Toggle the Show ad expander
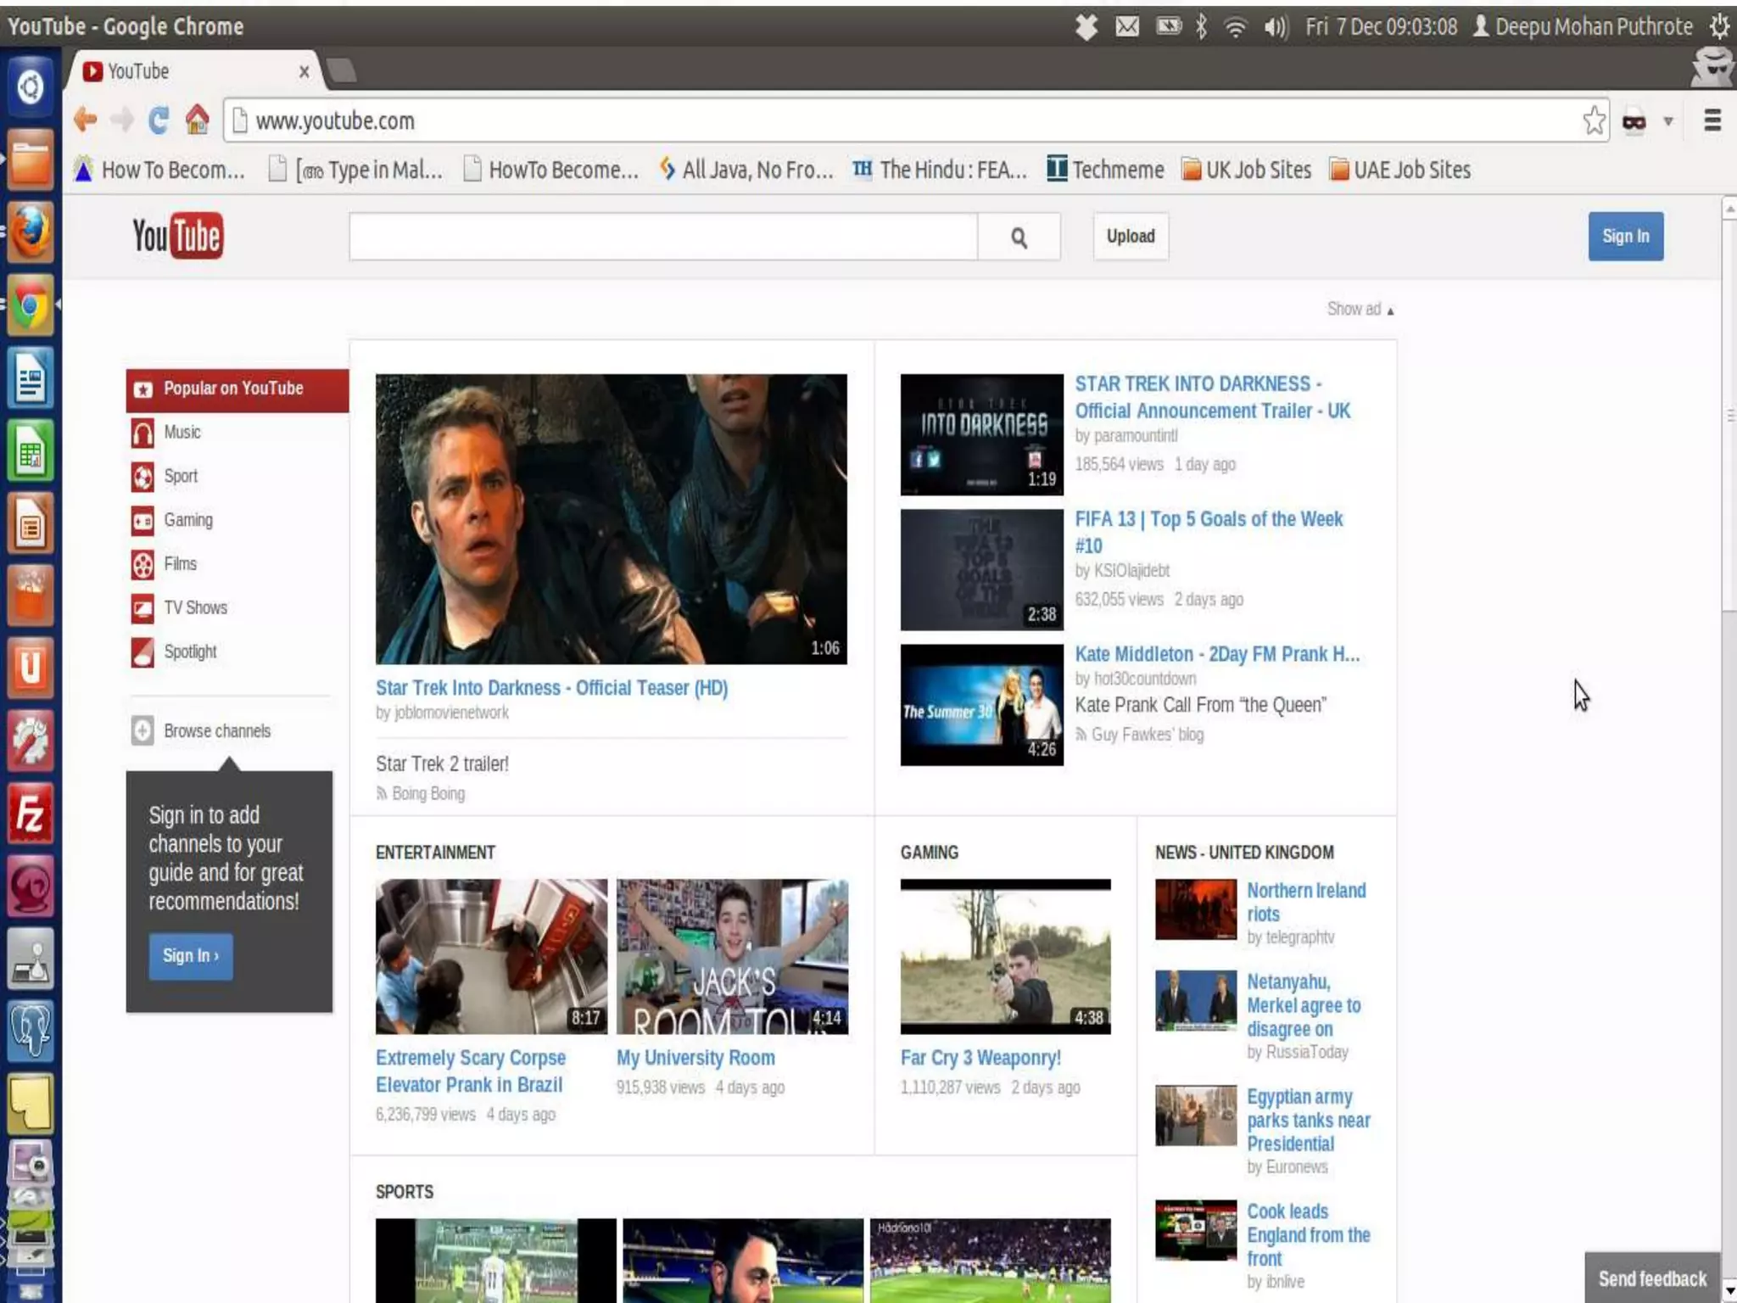This screenshot has width=1737, height=1303. click(x=1360, y=310)
